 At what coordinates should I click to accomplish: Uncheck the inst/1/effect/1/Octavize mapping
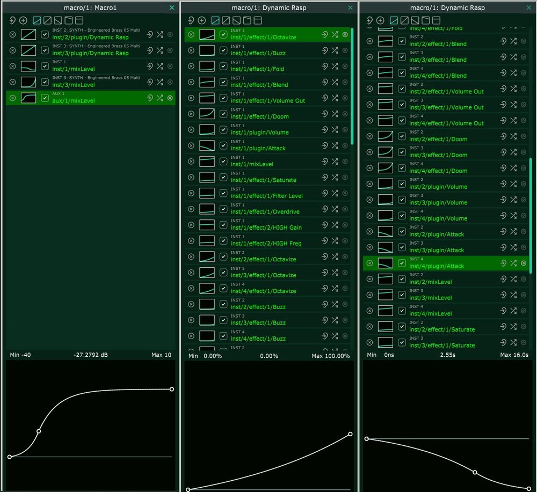click(x=223, y=34)
